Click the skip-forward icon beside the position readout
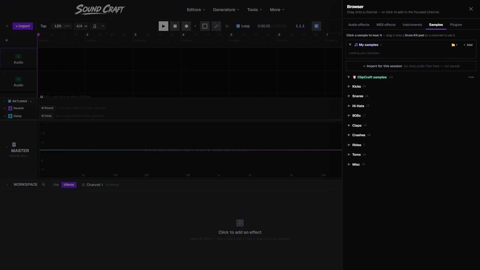 316,26
